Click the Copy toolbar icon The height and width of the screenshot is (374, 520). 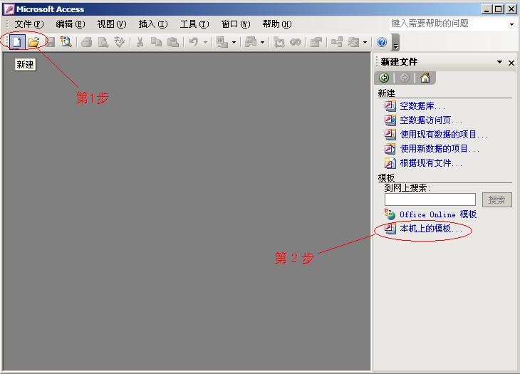[x=156, y=42]
